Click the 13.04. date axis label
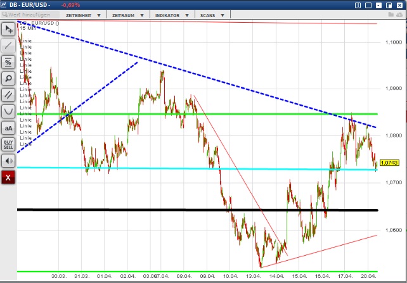This screenshot has width=407, height=283. [254, 276]
